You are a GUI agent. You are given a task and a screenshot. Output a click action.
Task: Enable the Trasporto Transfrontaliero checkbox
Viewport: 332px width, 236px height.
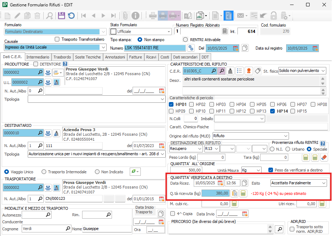[57, 39]
